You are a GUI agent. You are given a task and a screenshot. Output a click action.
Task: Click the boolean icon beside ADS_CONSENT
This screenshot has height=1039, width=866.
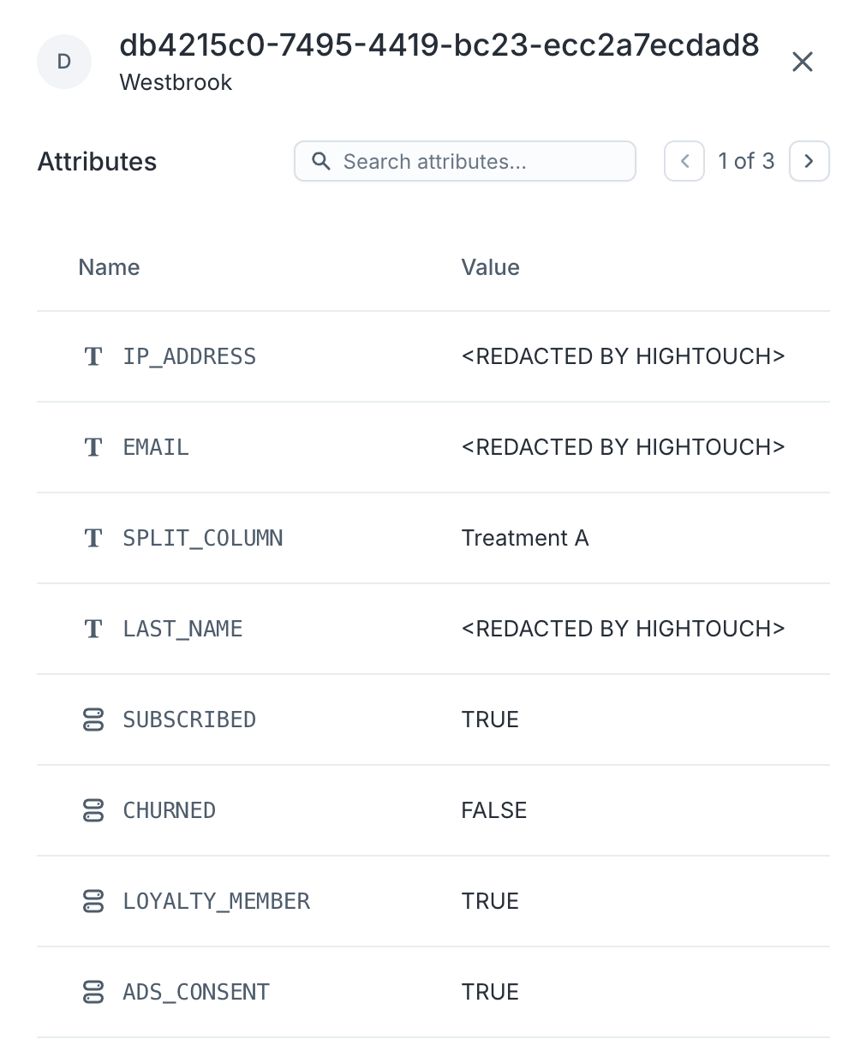93,992
